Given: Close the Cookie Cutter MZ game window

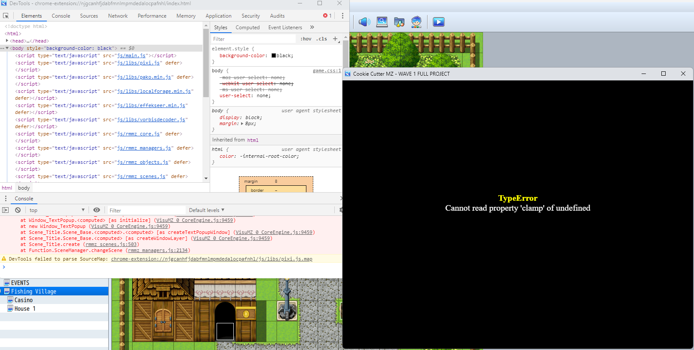Looking at the screenshot, I should click(x=683, y=74).
